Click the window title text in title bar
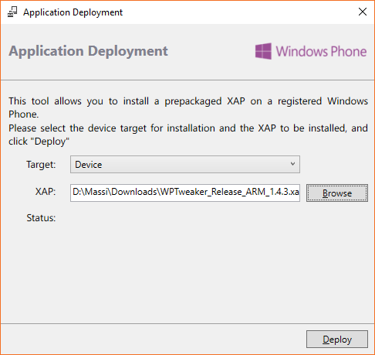Viewport: 375px width, 355px height. coord(73,12)
